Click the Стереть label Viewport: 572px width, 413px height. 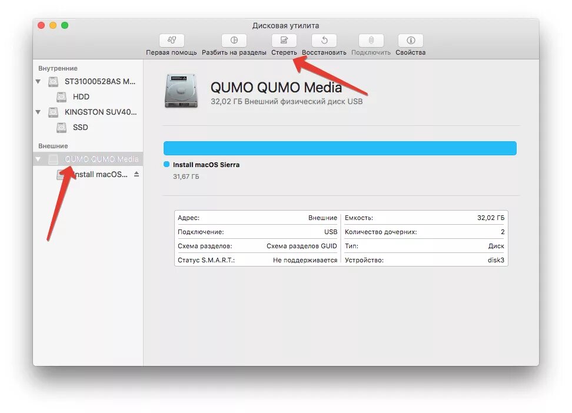pos(284,52)
